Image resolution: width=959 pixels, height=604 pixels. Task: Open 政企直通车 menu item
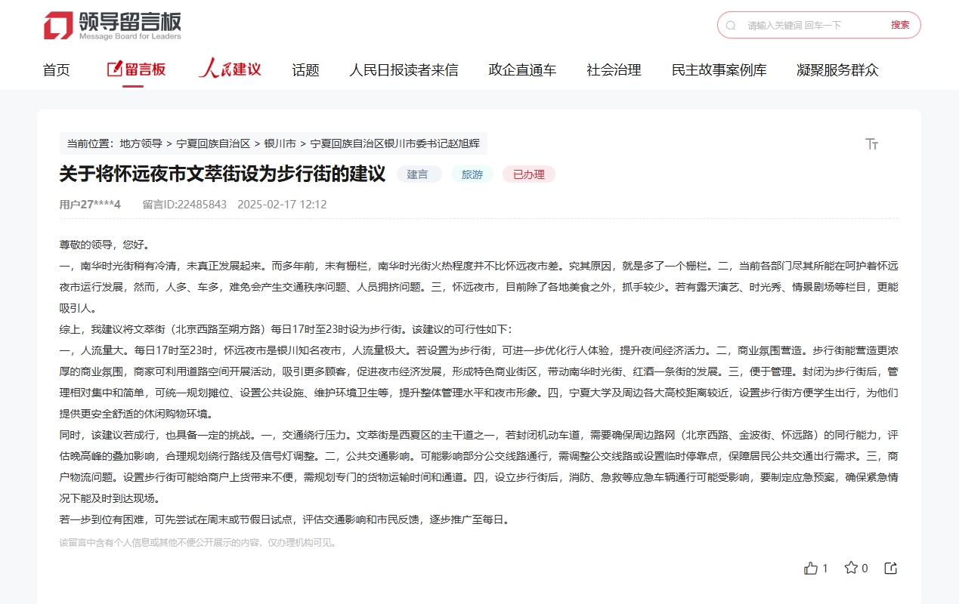coord(522,70)
